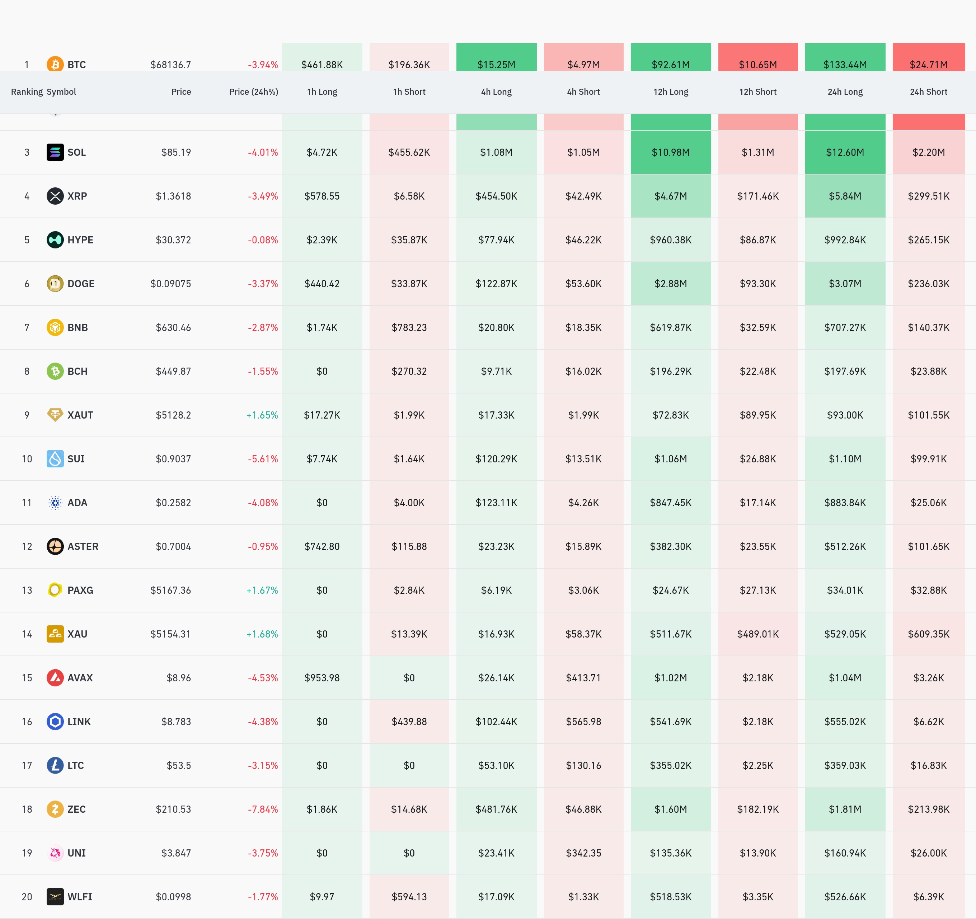This screenshot has height=919, width=976.
Task: Click the Solana SOL logo icon
Action: (55, 152)
